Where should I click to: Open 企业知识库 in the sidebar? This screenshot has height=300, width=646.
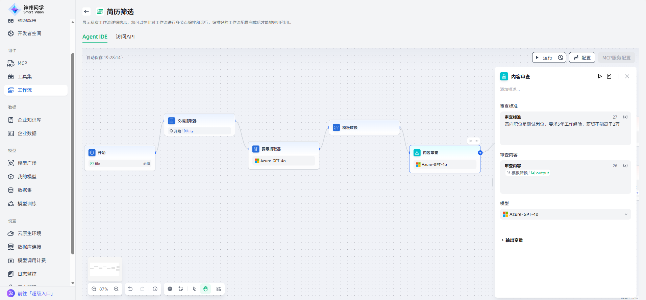(x=29, y=120)
